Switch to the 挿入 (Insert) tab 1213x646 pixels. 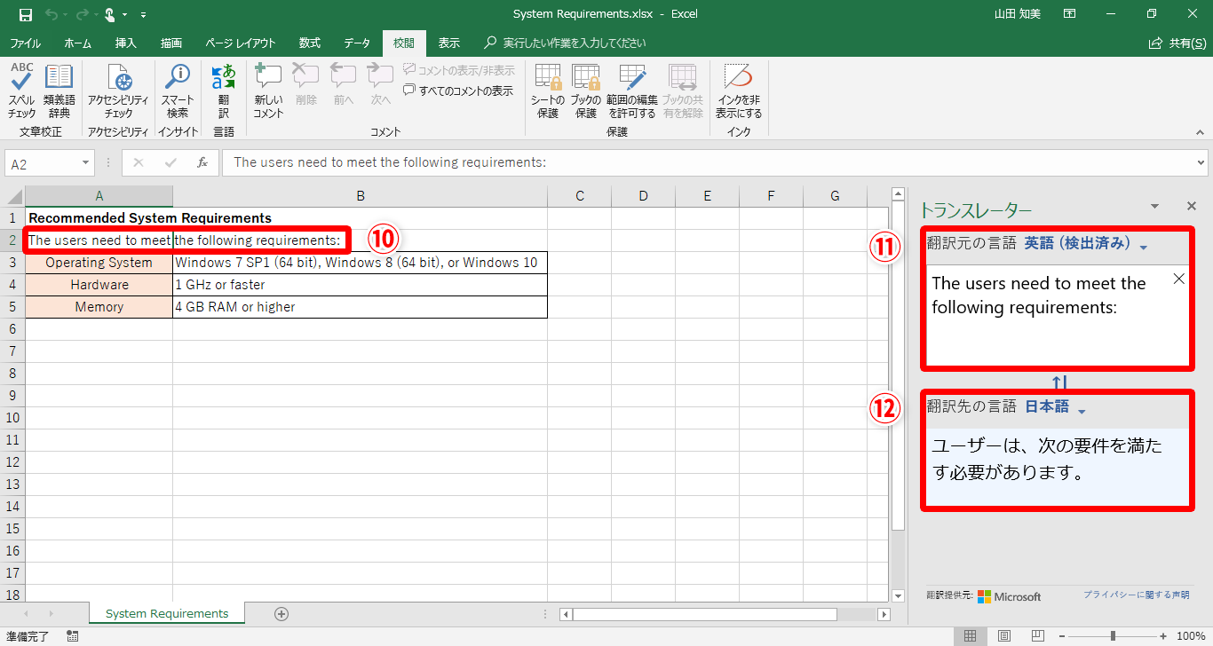[126, 43]
